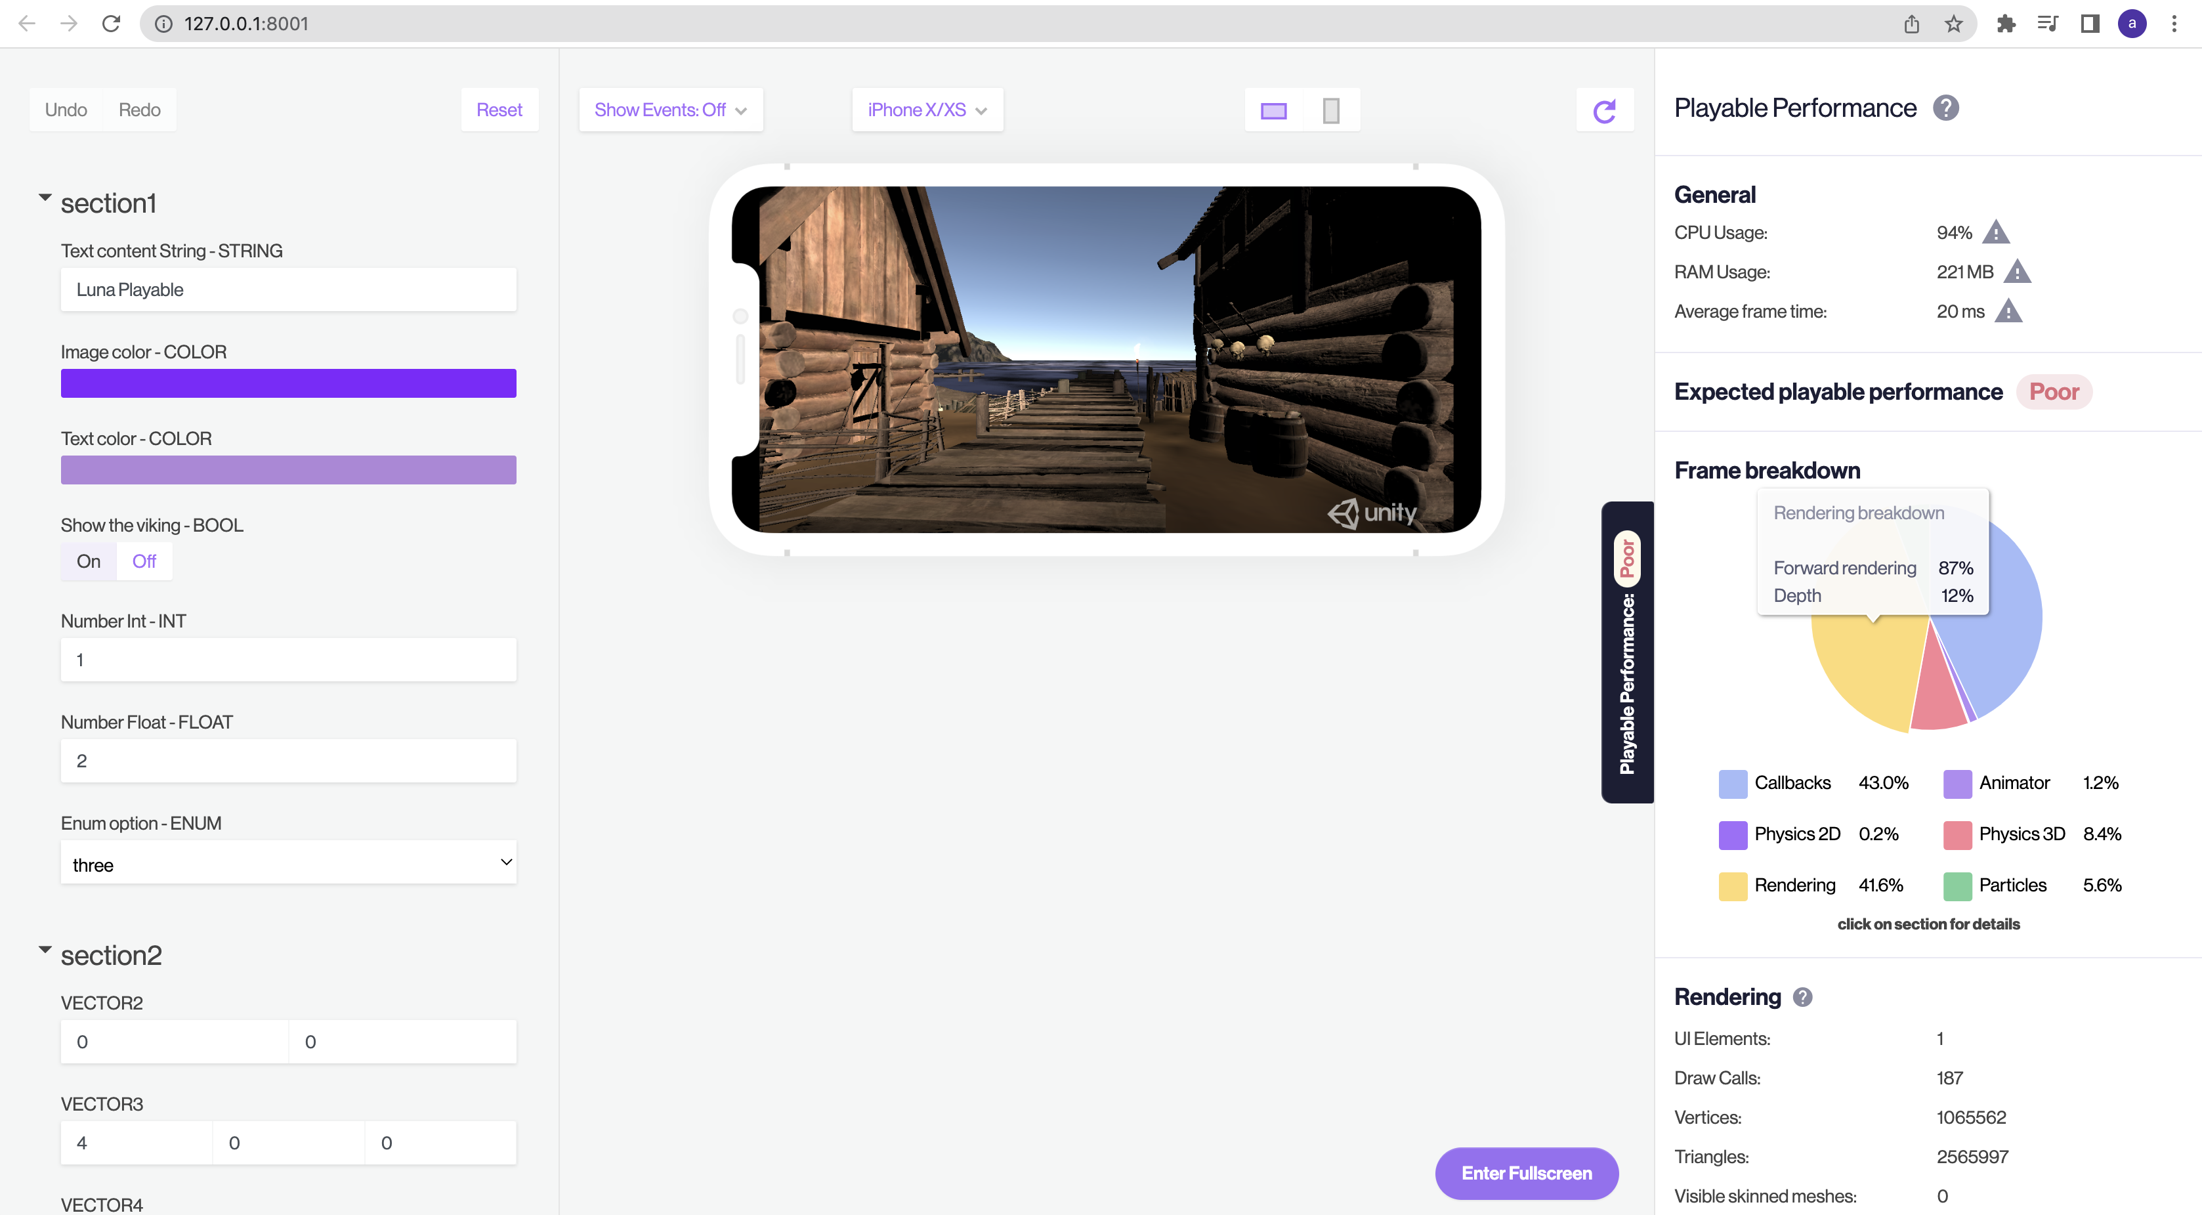Viewport: 2202px width, 1215px height.
Task: Click the Number Int input field
Action: point(288,659)
